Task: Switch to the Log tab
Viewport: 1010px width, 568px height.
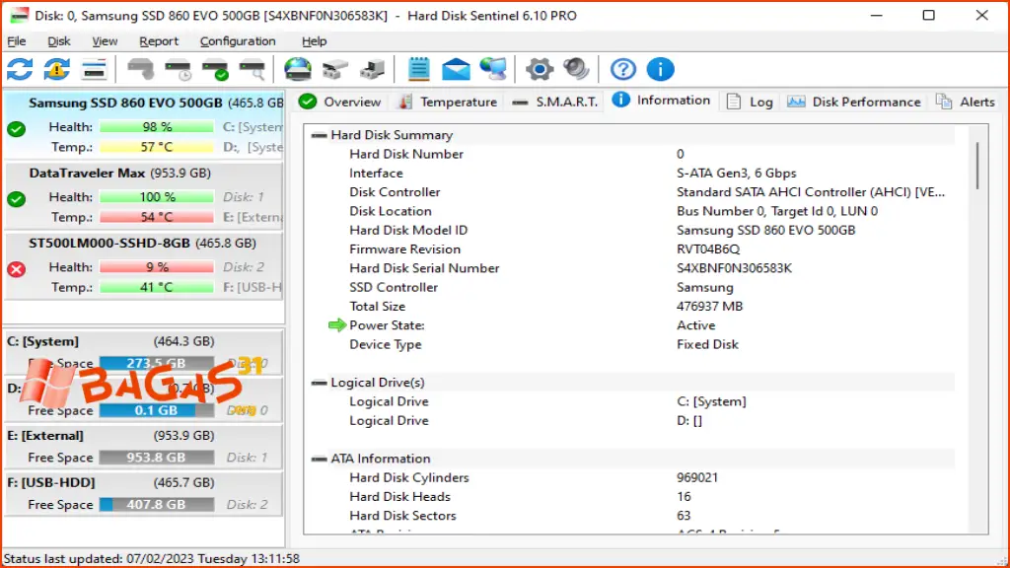Action: click(750, 102)
